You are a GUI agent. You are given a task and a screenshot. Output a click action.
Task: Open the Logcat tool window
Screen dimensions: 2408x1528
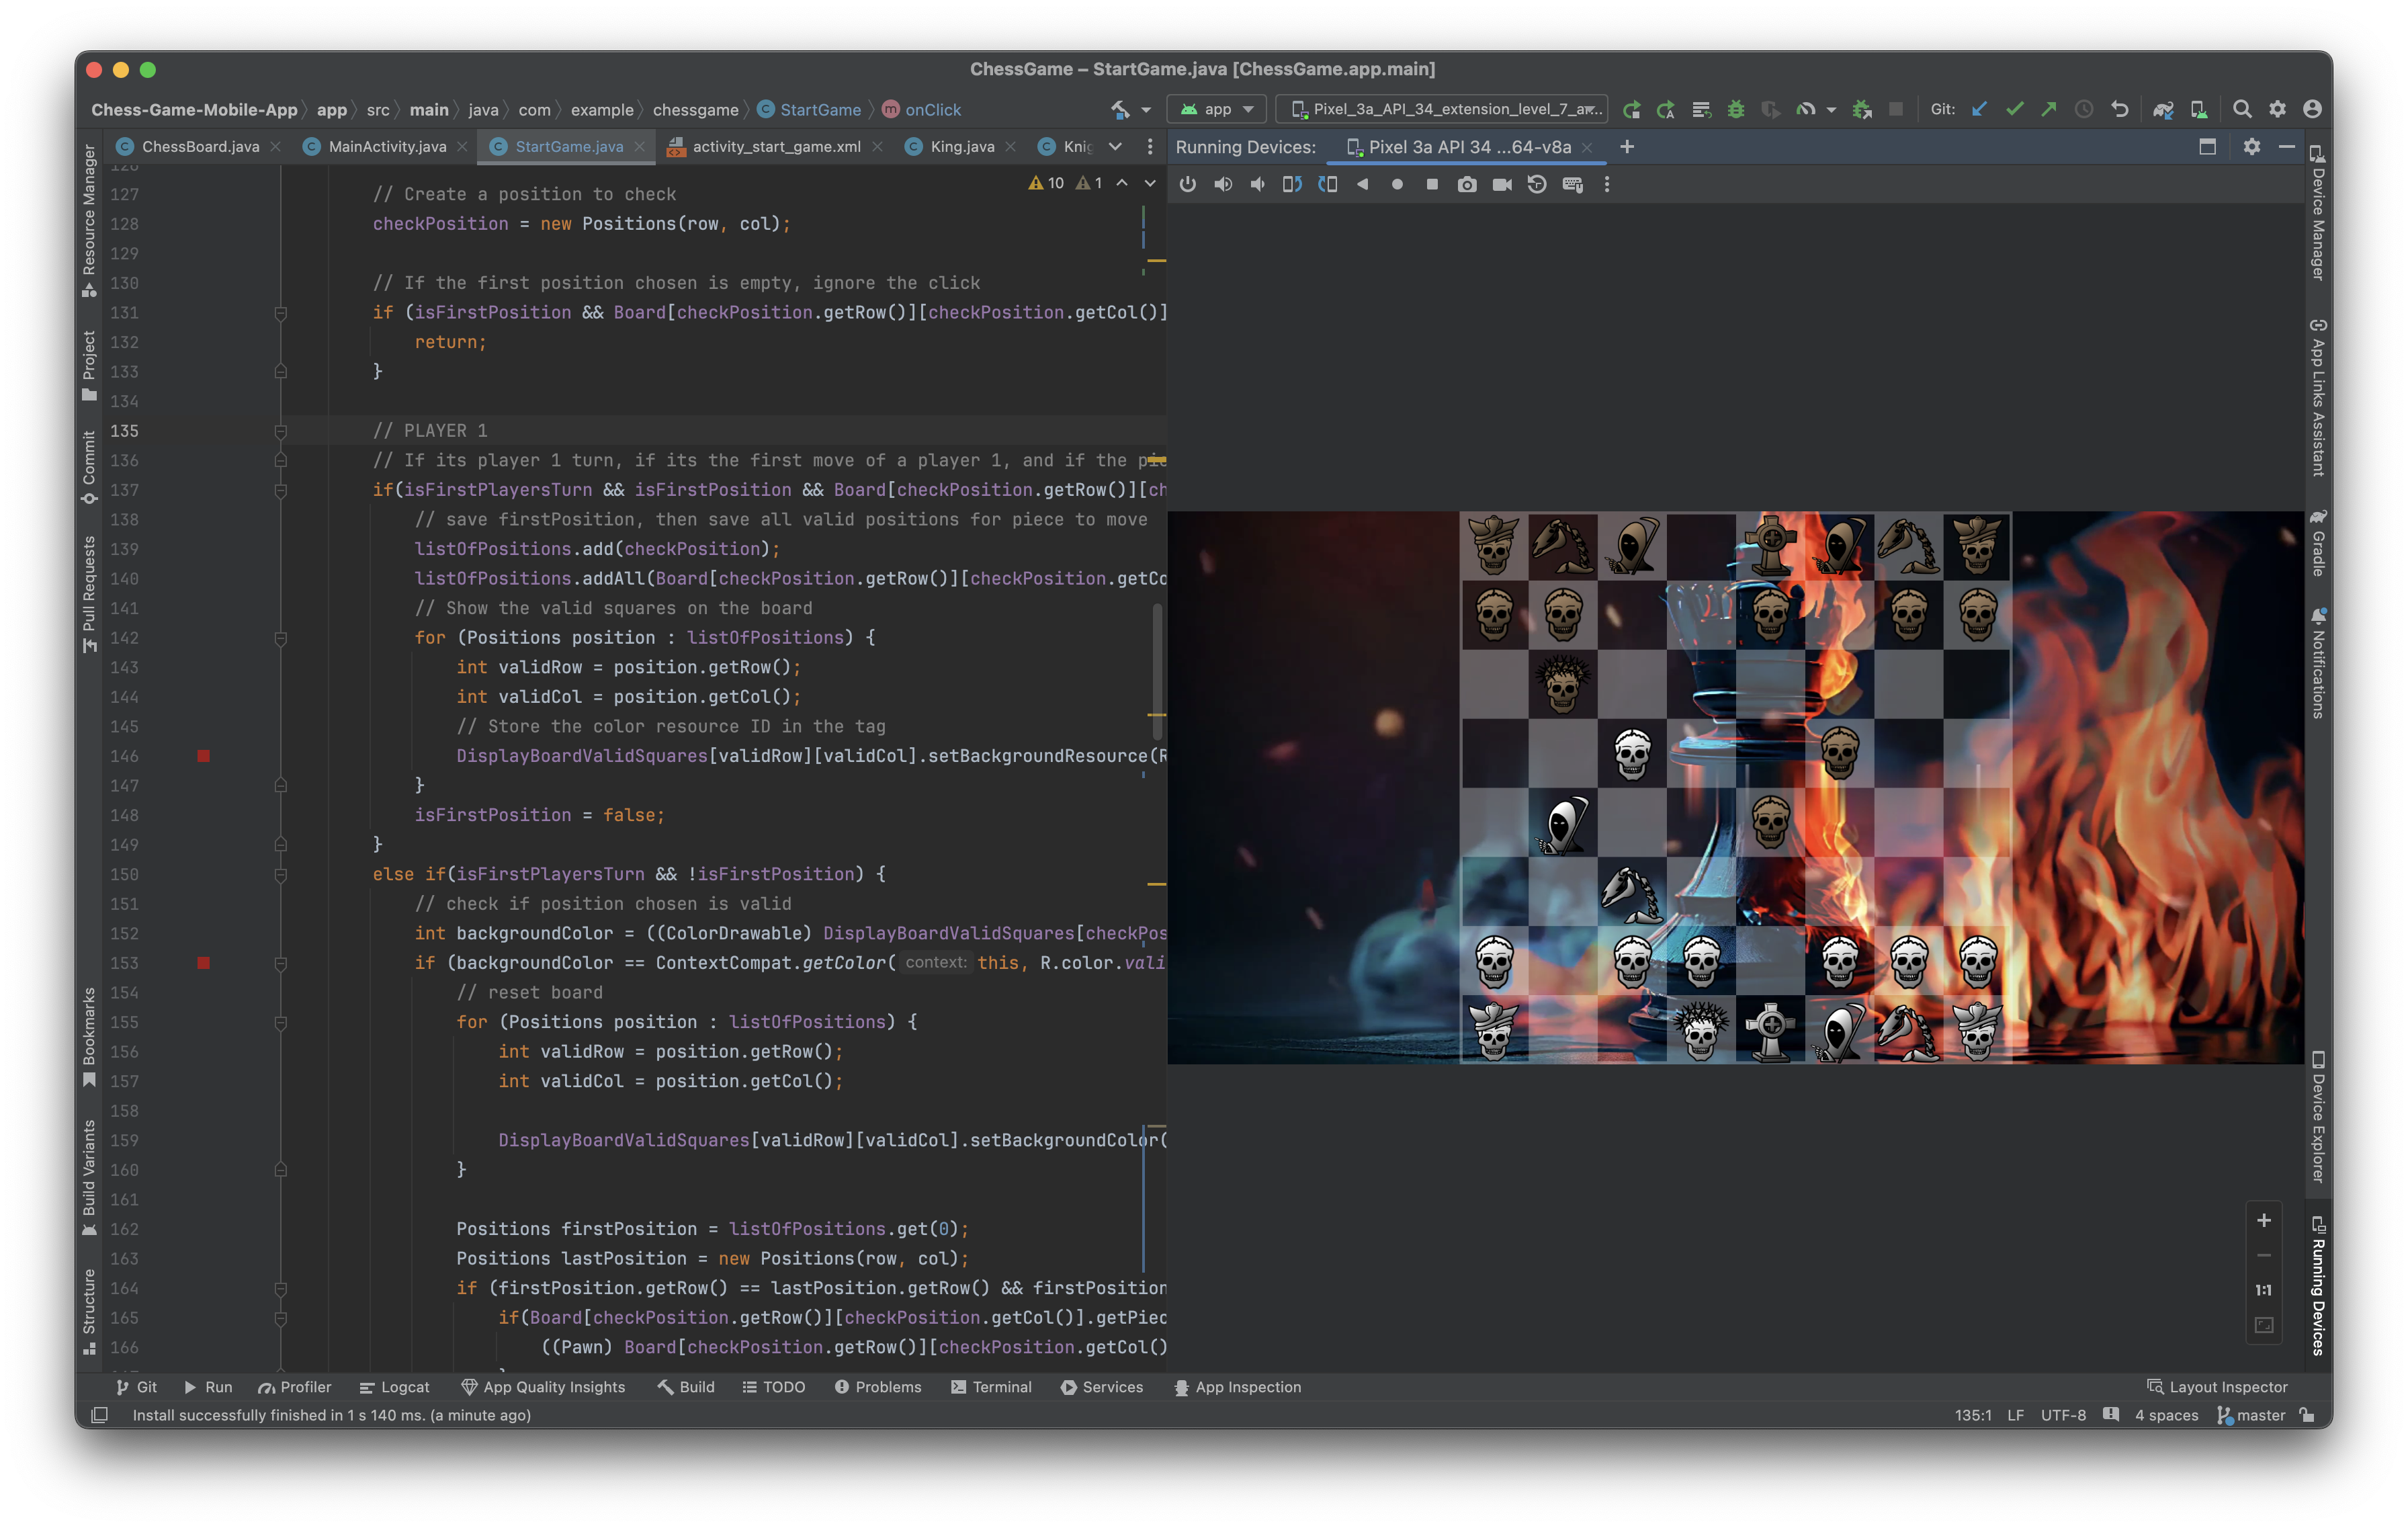pos(394,1387)
